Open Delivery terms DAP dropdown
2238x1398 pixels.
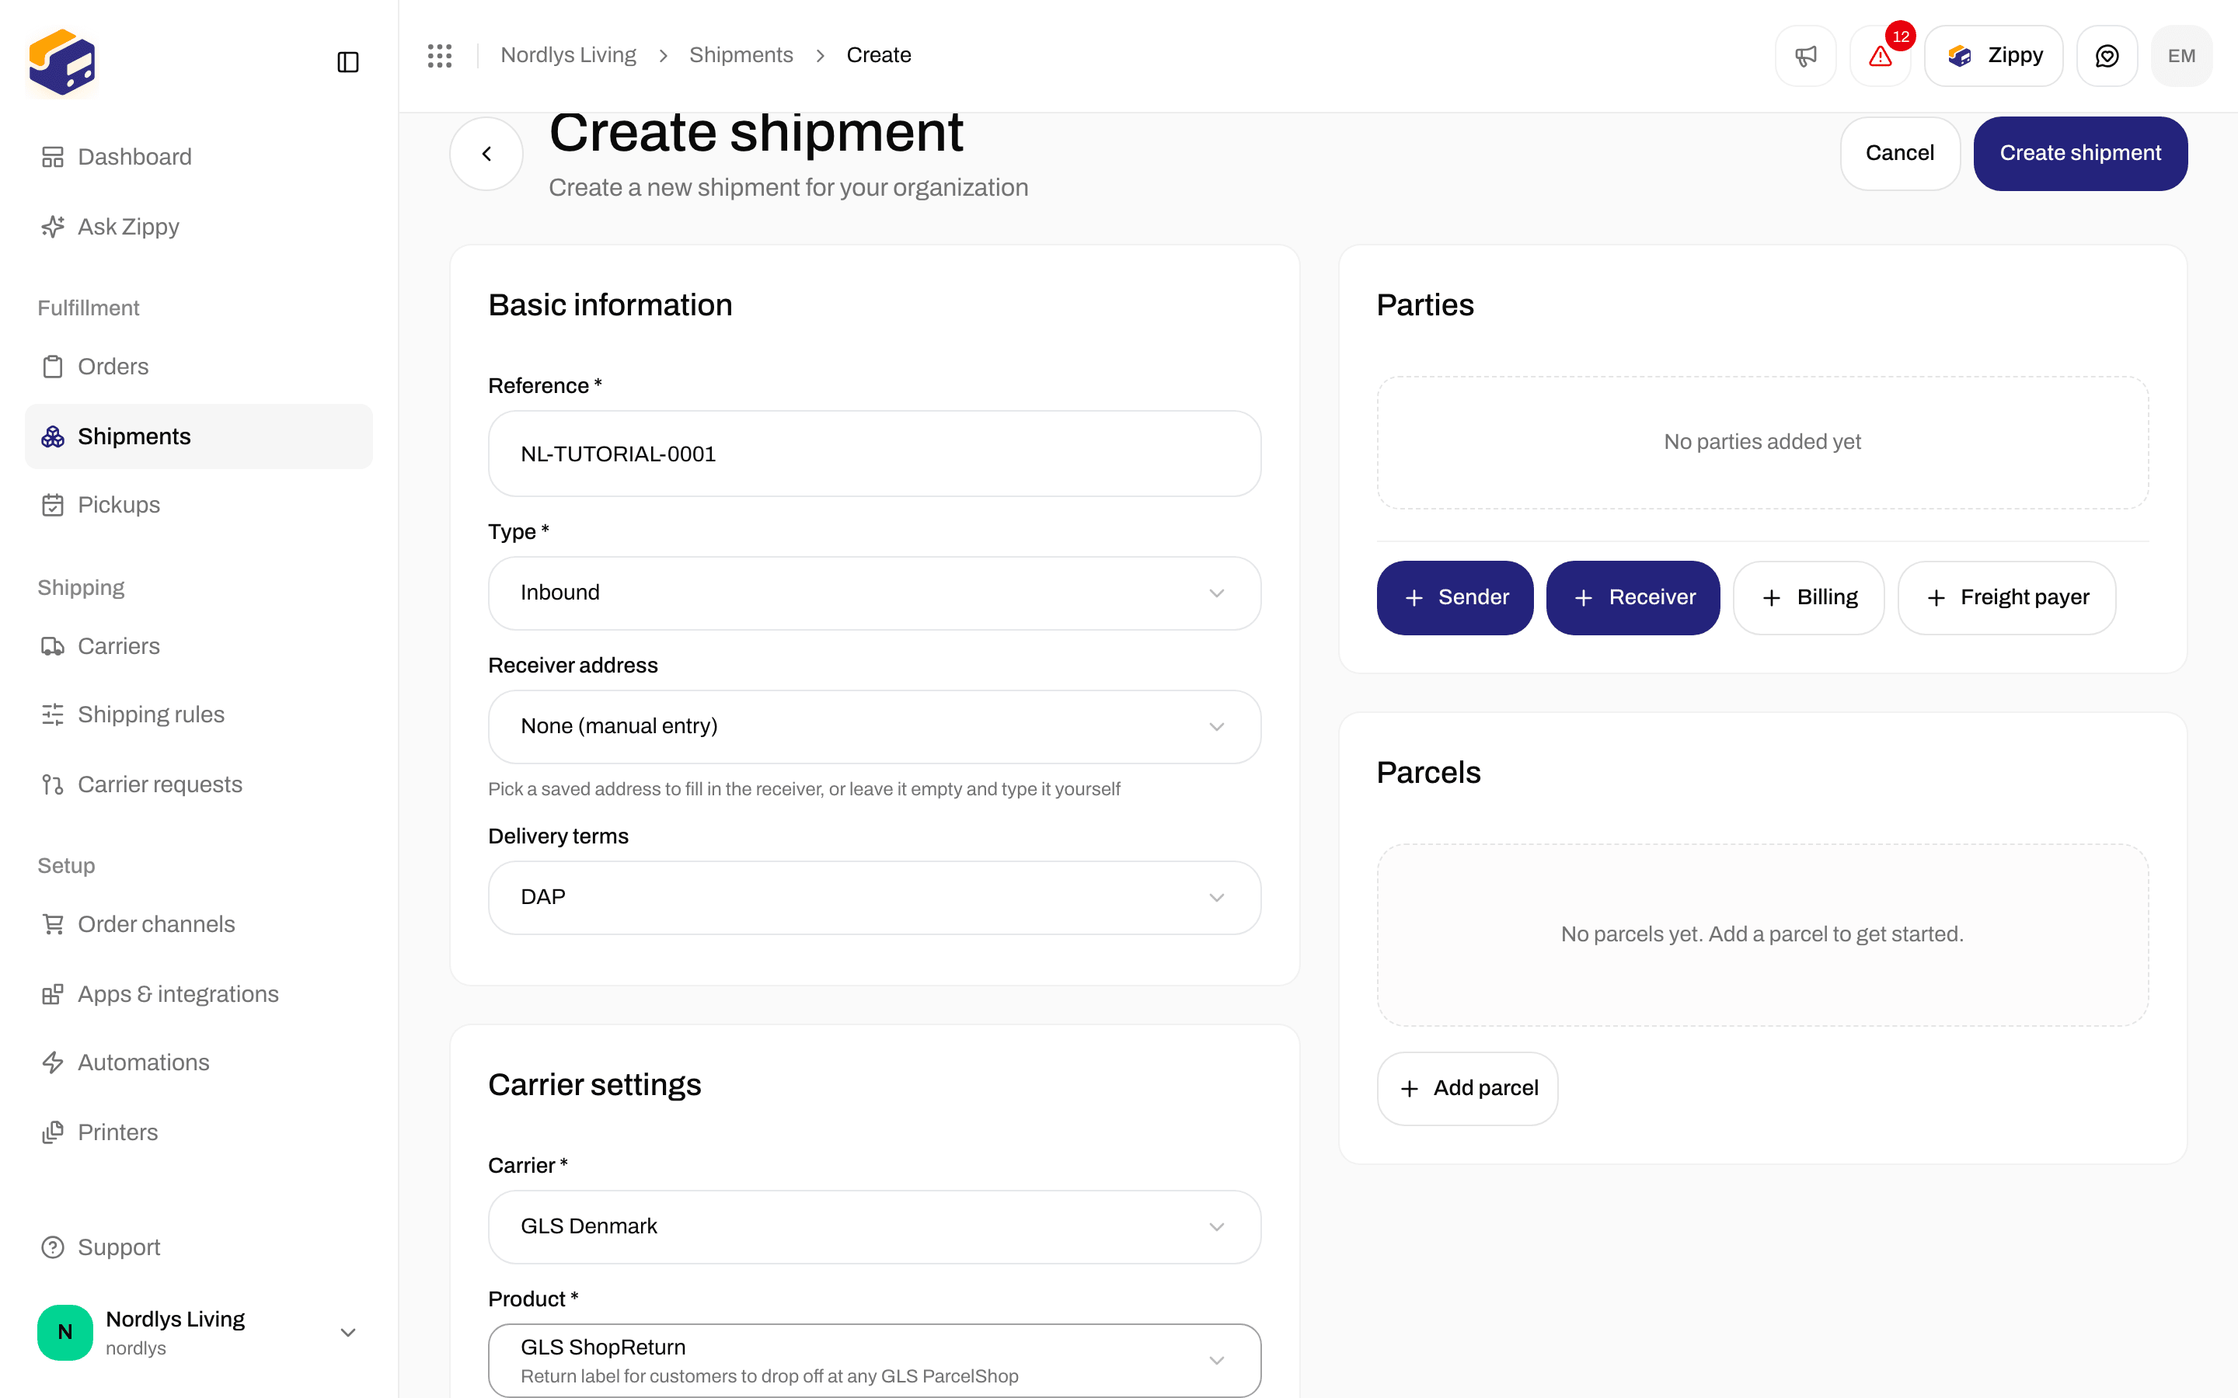pos(874,898)
